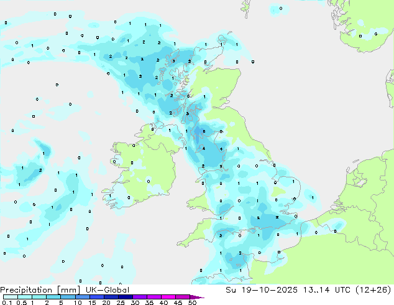The image size is (394, 305).
Task: Pick the 1–2 mm legend color swatch
Action: point(39,297)
